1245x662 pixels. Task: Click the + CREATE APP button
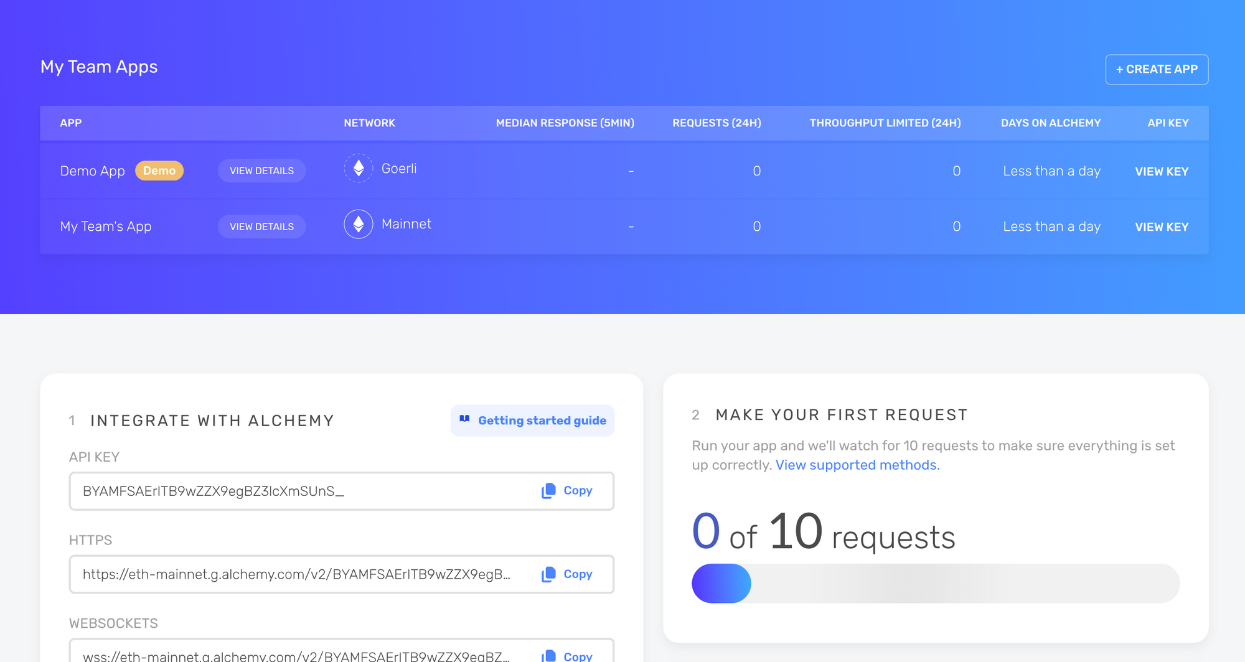[1157, 70]
